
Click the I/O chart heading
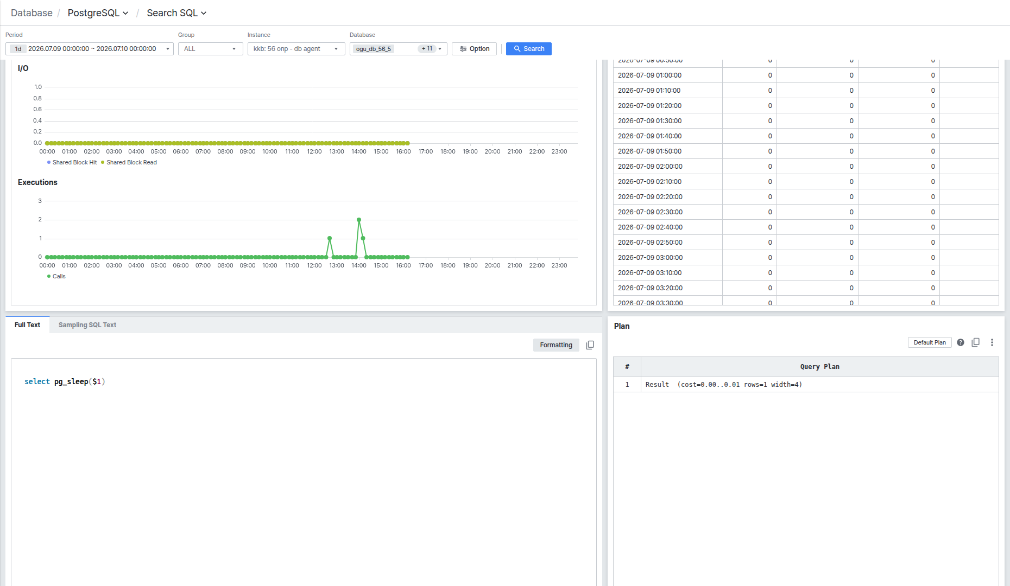click(x=23, y=68)
